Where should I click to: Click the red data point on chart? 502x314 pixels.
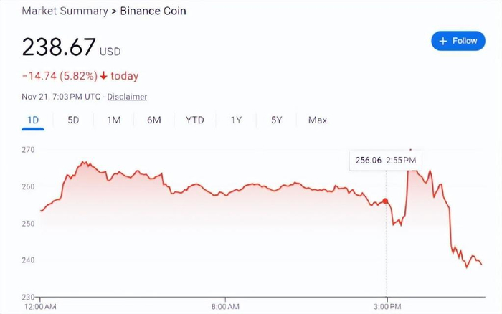[386, 201]
